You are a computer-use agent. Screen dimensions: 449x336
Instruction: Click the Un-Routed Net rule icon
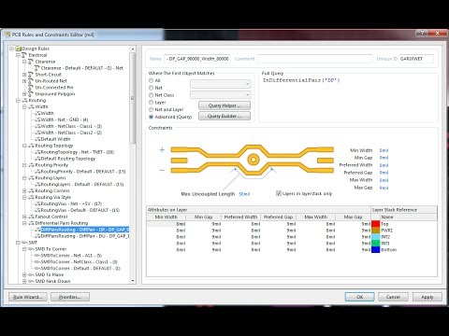(x=30, y=81)
